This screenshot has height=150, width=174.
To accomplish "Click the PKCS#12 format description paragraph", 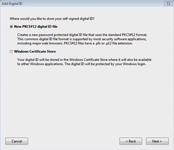I will point(82,39).
